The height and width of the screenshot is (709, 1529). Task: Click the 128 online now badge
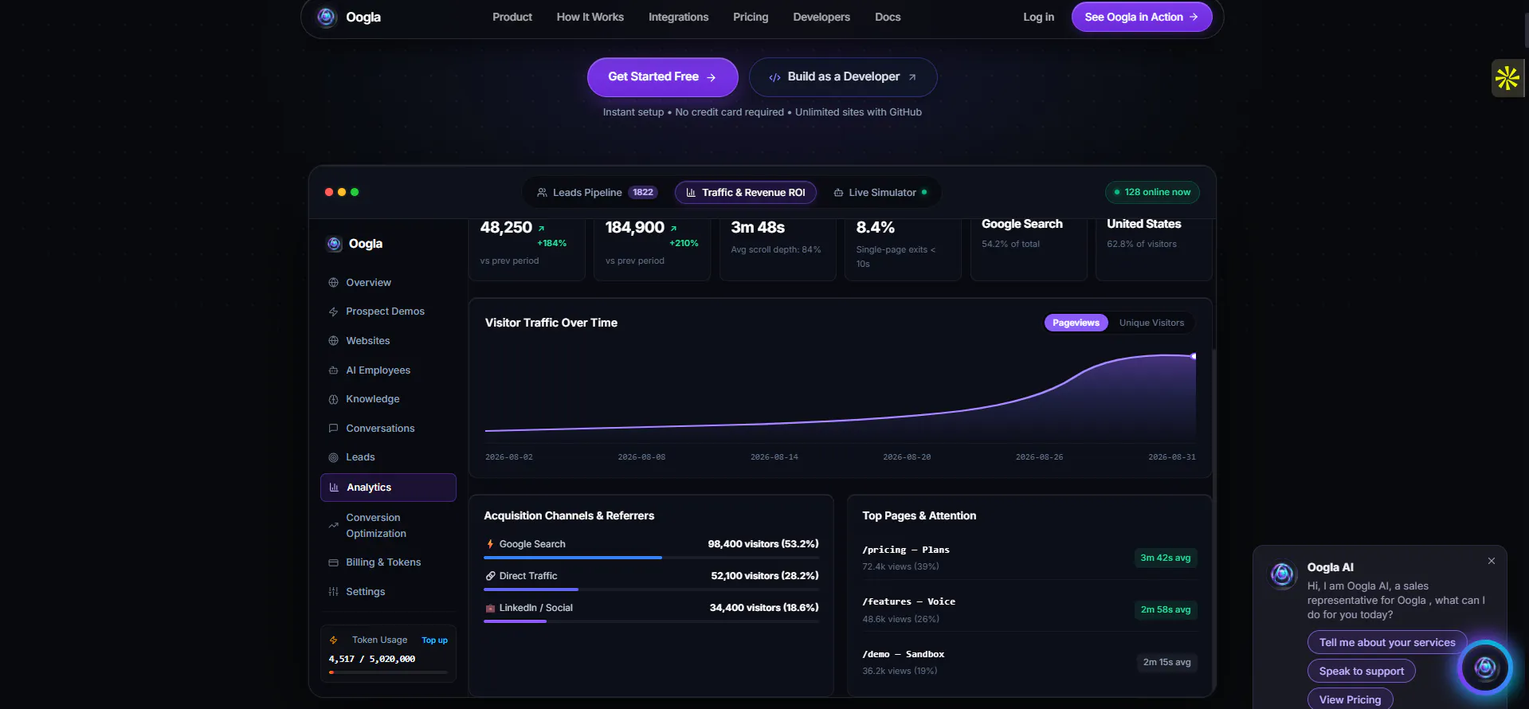coord(1152,192)
